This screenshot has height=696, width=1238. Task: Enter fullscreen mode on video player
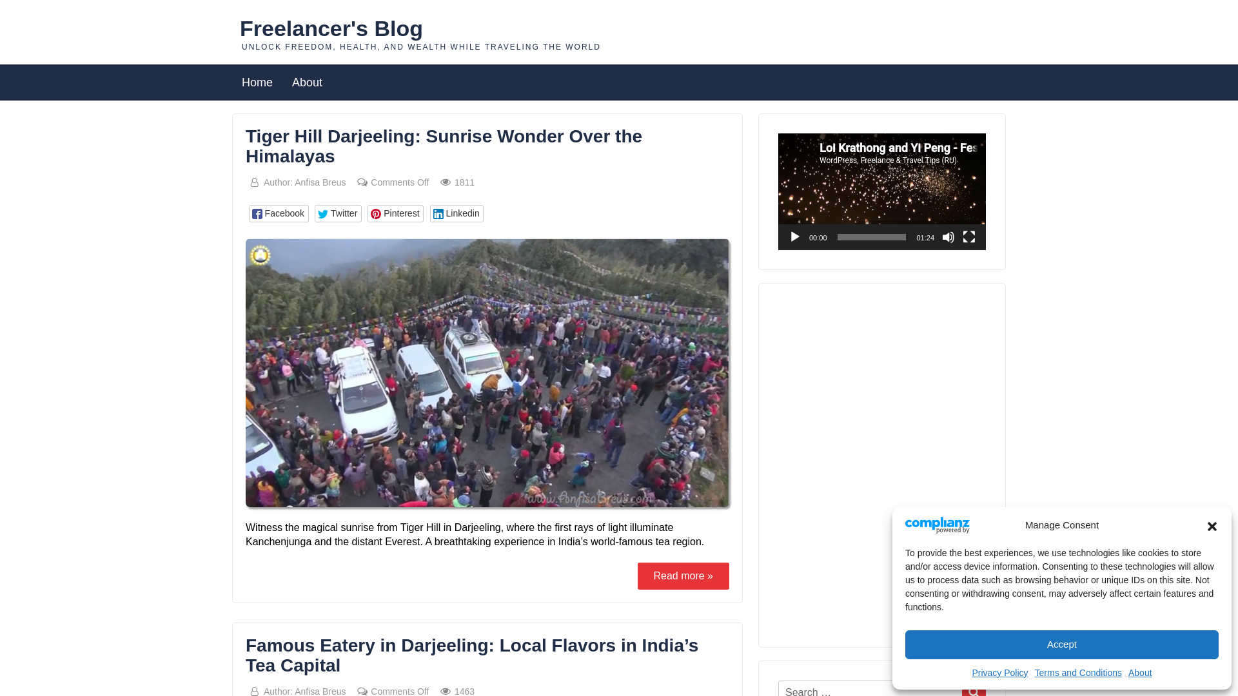tap(968, 237)
